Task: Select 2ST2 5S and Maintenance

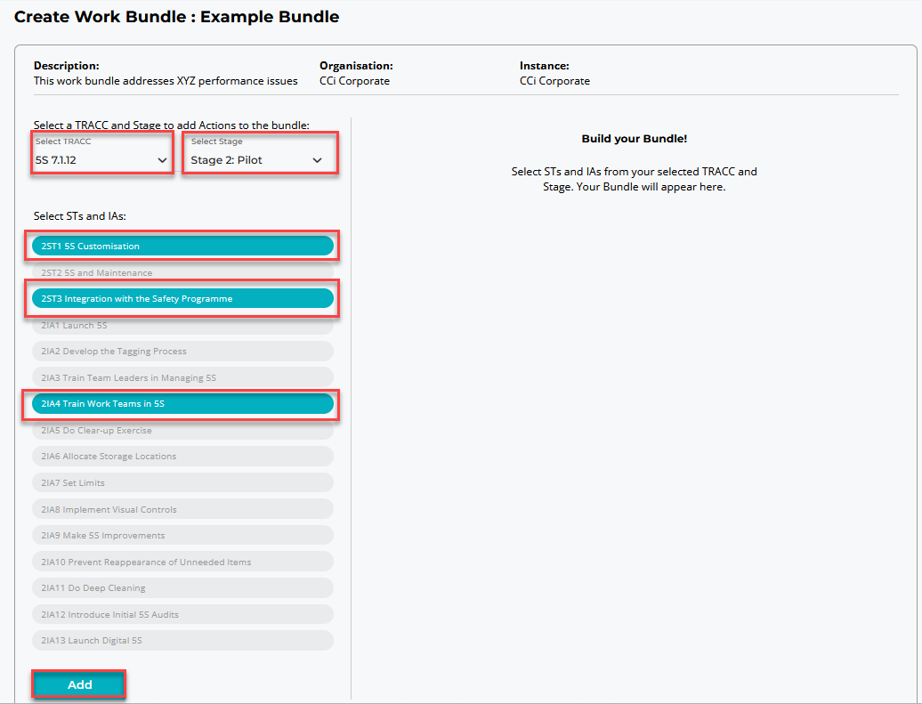Action: [x=182, y=272]
